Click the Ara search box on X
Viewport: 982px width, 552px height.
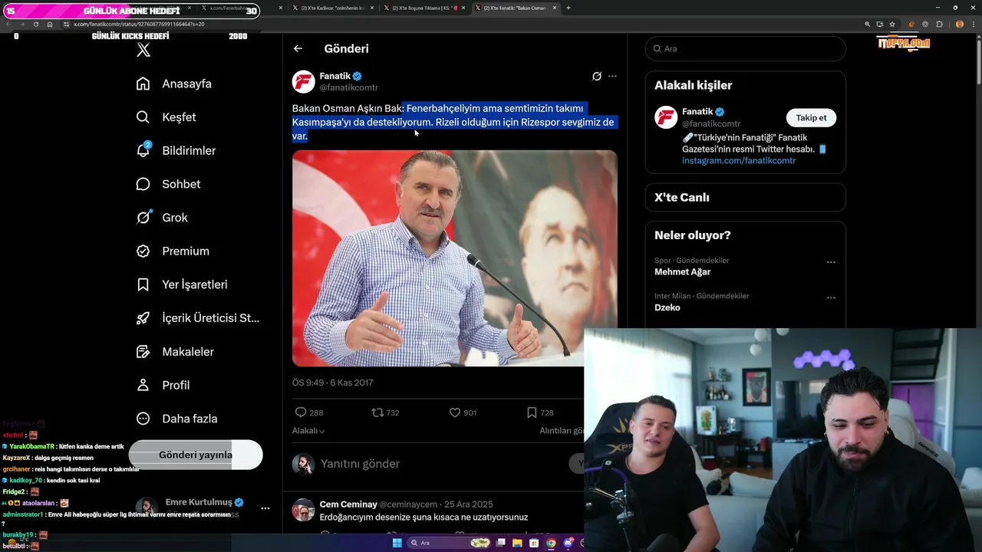click(x=746, y=48)
